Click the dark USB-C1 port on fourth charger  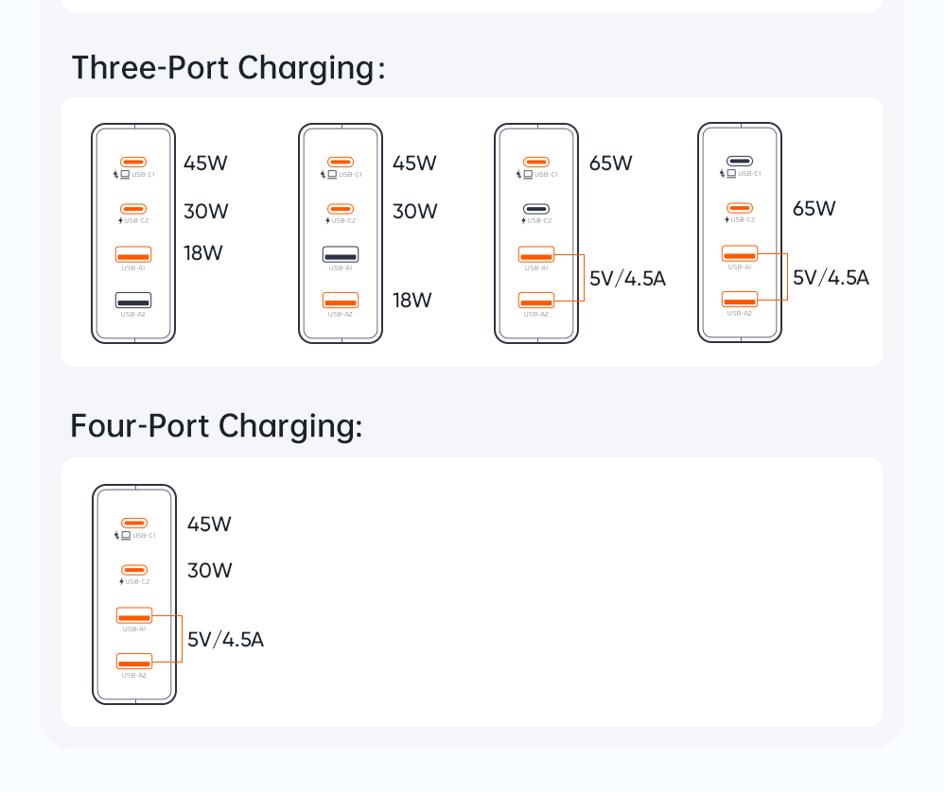click(x=740, y=162)
